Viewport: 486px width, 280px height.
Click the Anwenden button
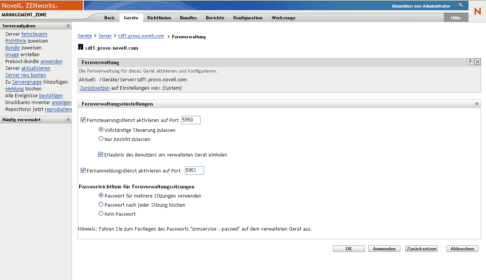point(384,249)
